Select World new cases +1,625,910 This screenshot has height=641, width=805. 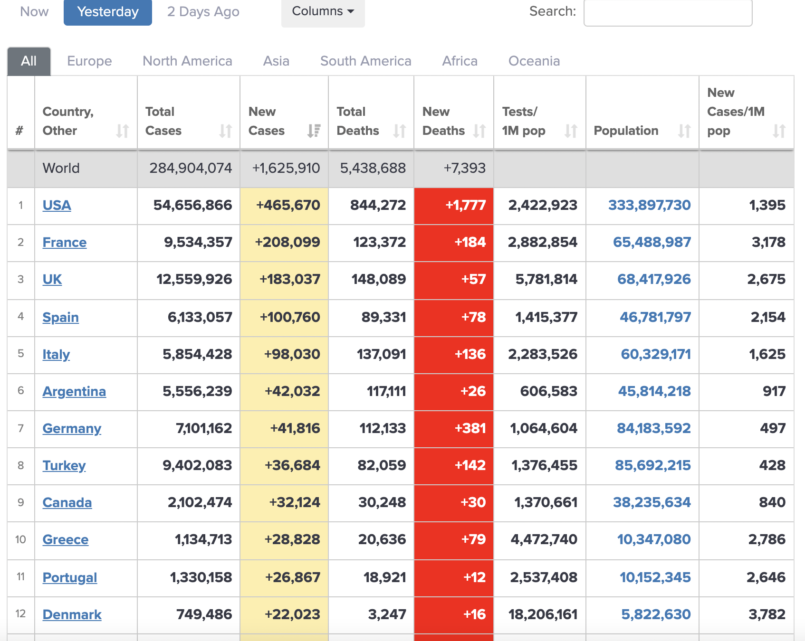pyautogui.click(x=286, y=168)
